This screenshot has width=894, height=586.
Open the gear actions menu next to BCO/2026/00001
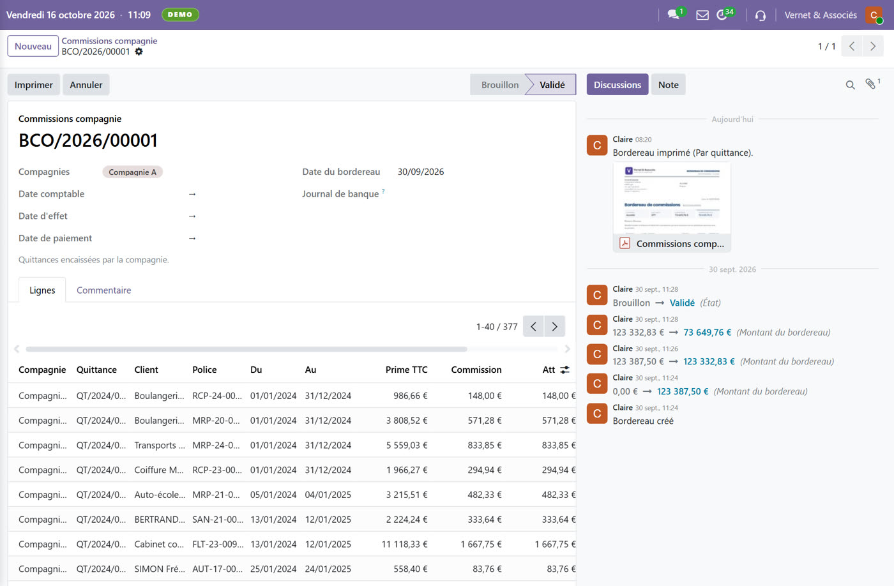coord(139,52)
